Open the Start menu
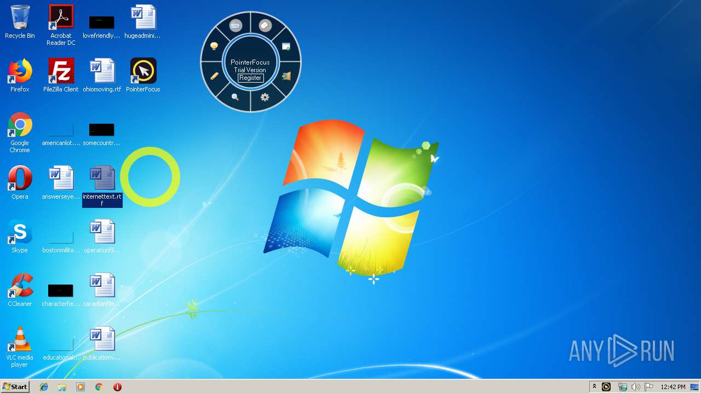Viewport: 701px width, 394px height. pyautogui.click(x=15, y=386)
